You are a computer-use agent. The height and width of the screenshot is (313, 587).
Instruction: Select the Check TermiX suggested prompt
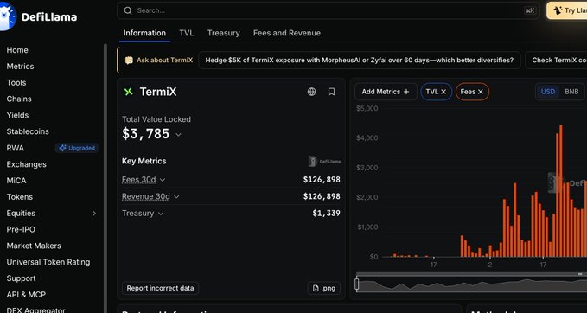click(x=556, y=61)
